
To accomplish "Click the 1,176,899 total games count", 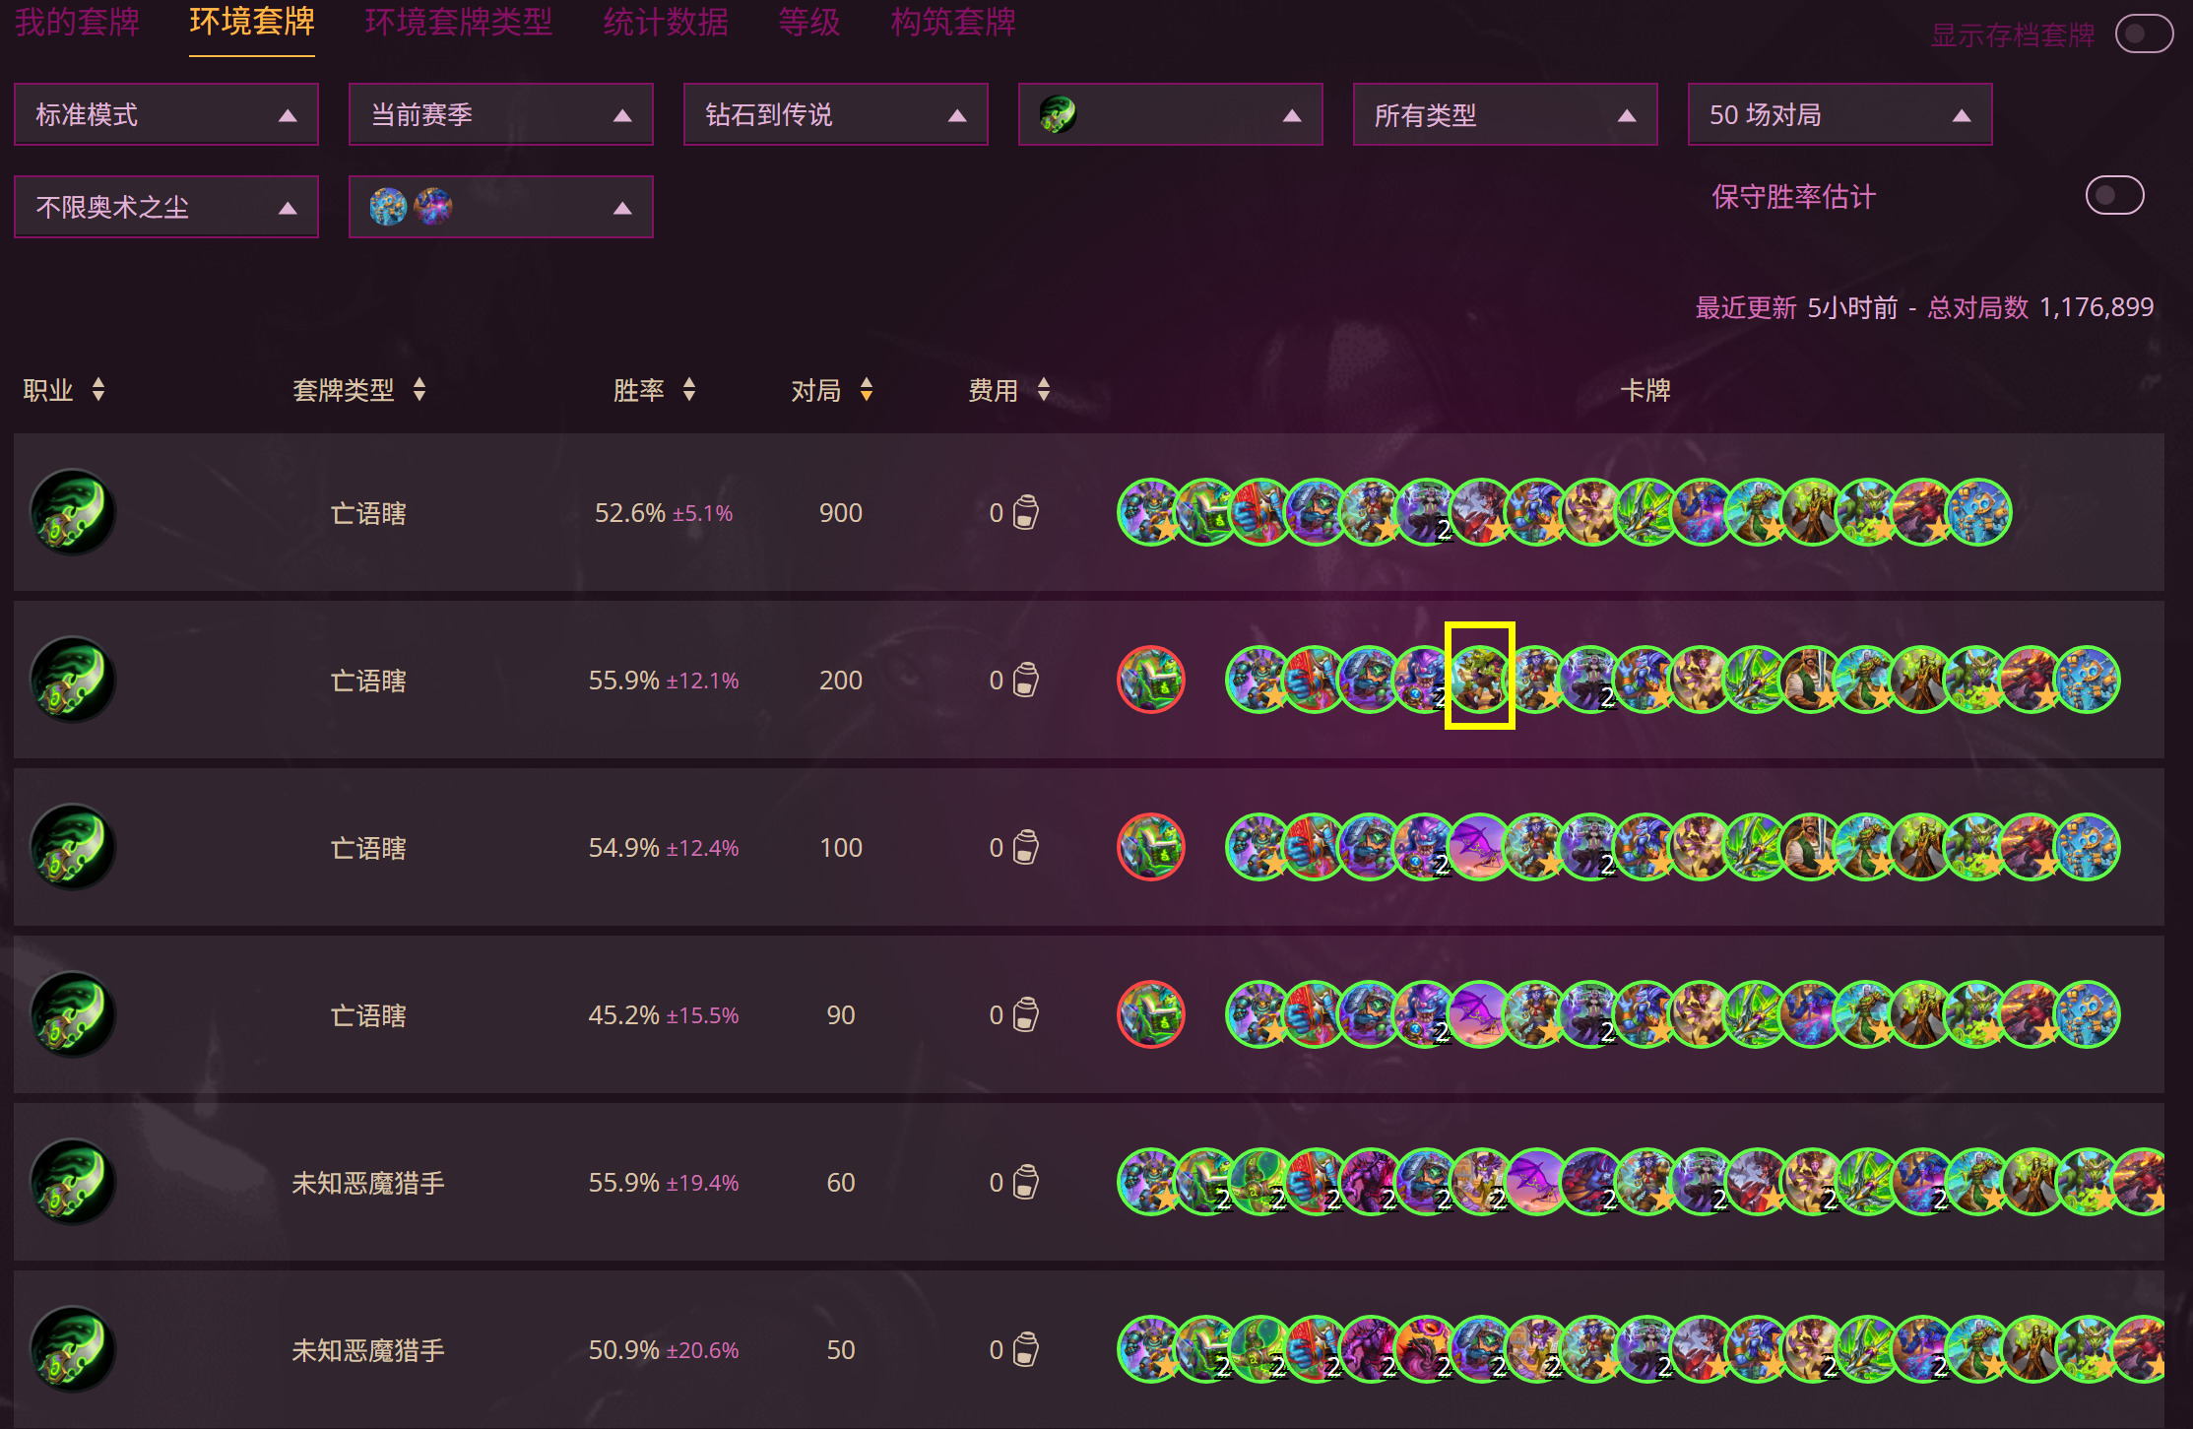I will (2096, 307).
